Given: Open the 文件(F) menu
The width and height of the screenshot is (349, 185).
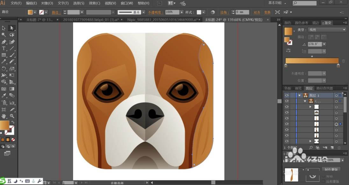Looking at the screenshot, I should pos(16,3).
